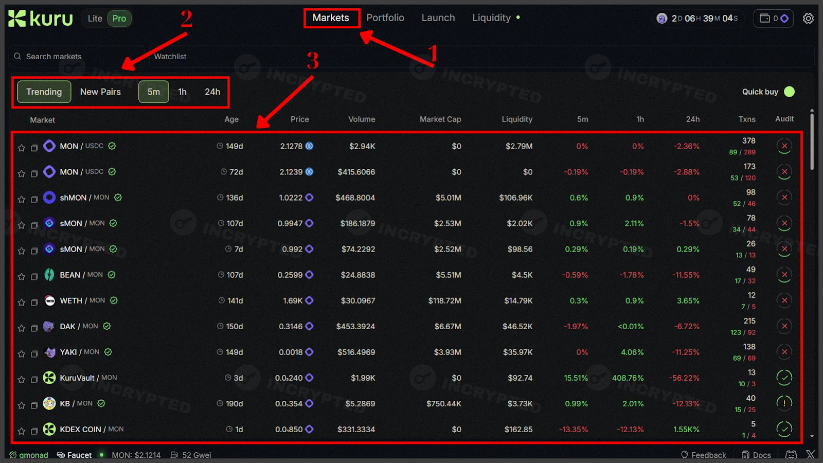Copy address of DAK / MON pair
The image size is (823, 463).
(34, 328)
